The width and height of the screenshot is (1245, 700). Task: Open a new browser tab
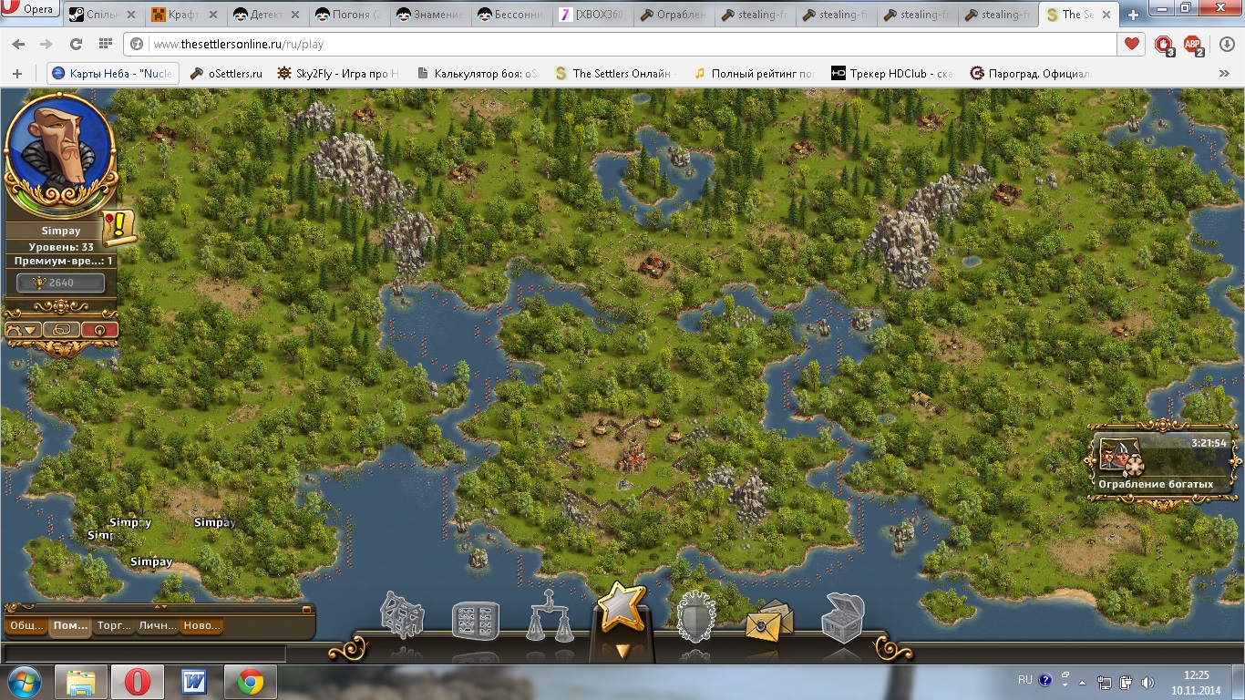click(x=1134, y=15)
